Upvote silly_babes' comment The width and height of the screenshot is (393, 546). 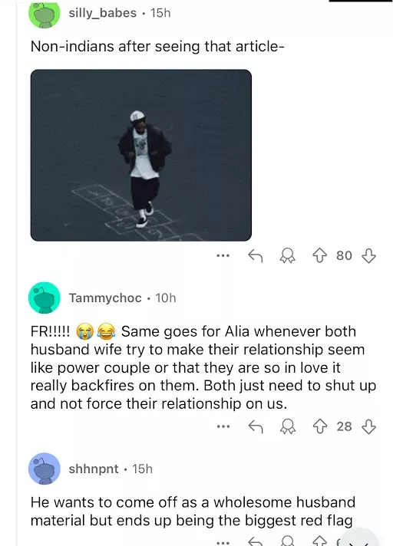click(319, 256)
